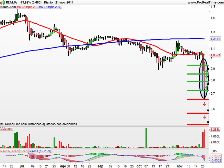Click the Volumen panel label
The image size is (224, 168).
click(x=6, y=129)
